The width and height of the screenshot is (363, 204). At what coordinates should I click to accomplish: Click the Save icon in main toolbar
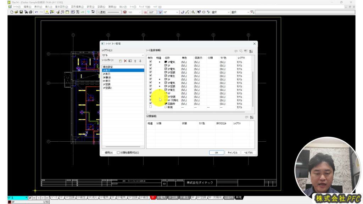[21, 12]
